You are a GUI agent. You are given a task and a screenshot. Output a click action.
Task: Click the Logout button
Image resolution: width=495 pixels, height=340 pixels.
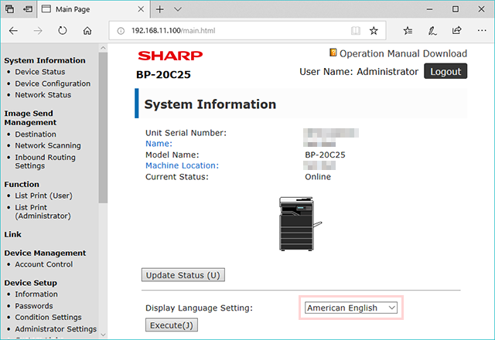pyautogui.click(x=445, y=71)
